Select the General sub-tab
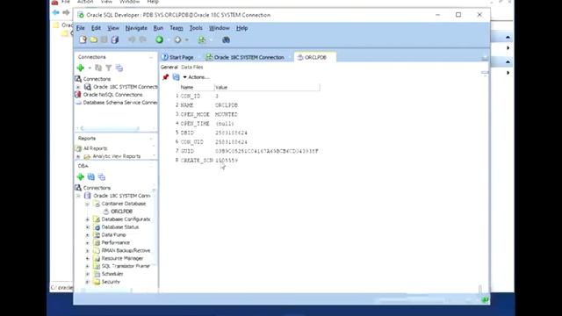Viewport: 562px width, 316px height. (x=169, y=68)
